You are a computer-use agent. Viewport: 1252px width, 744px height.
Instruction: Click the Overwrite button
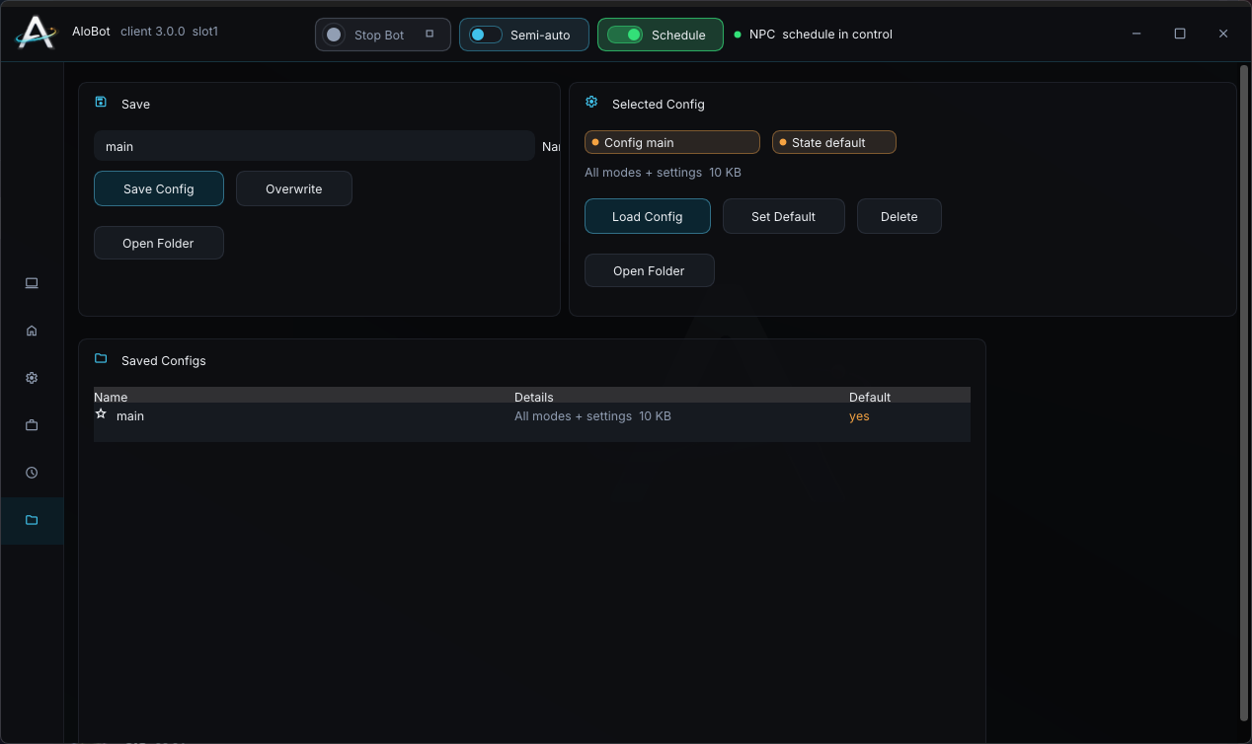click(294, 188)
